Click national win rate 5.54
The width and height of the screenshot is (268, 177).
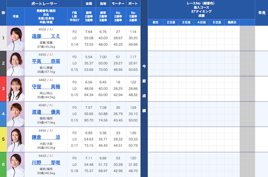tap(89, 57)
